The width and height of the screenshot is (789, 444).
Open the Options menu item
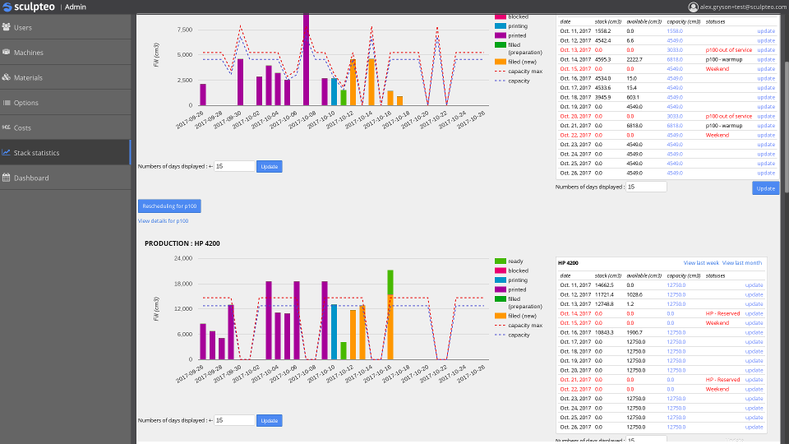coord(66,103)
